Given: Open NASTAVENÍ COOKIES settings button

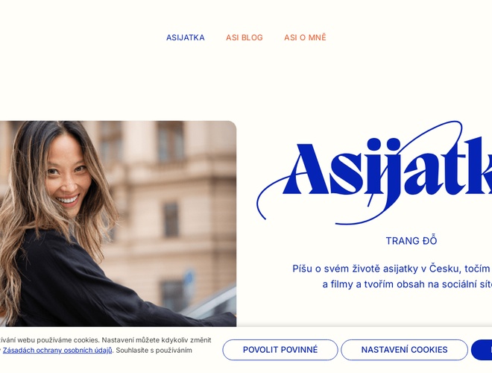Looking at the screenshot, I should pyautogui.click(x=404, y=350).
